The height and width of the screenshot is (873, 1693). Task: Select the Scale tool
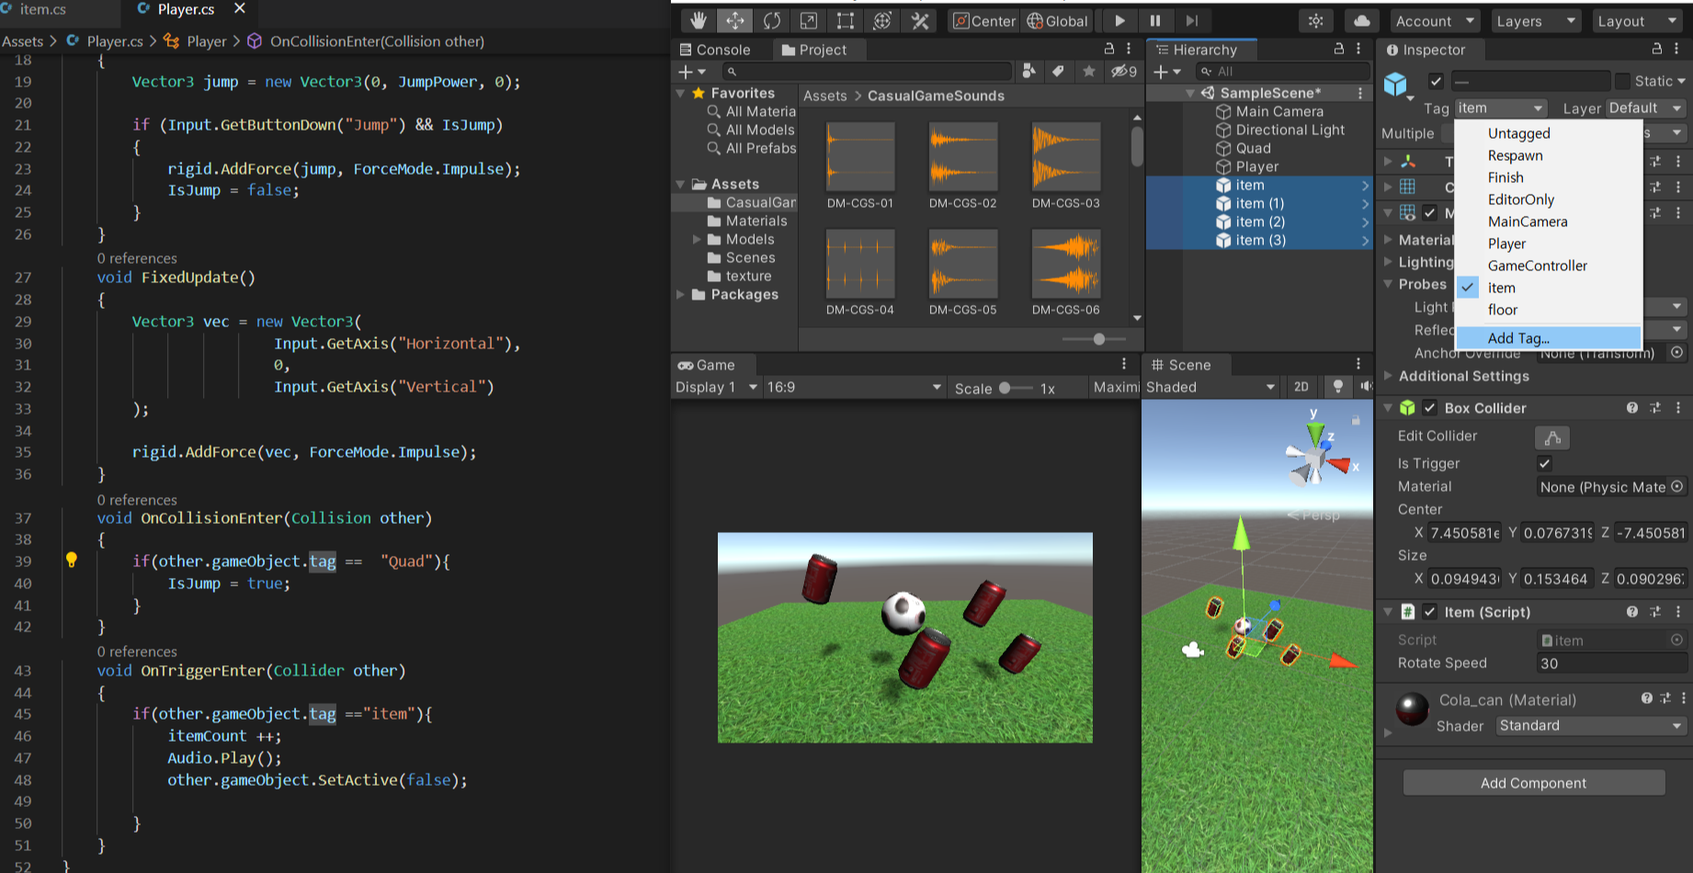pos(809,20)
